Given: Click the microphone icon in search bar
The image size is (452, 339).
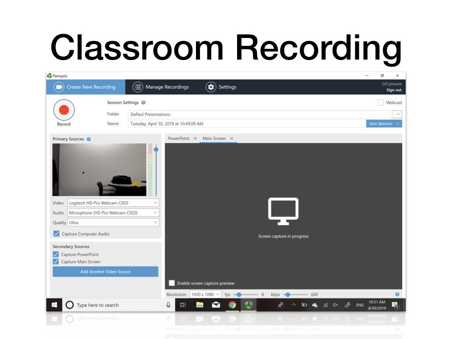Looking at the screenshot, I should coord(168,305).
